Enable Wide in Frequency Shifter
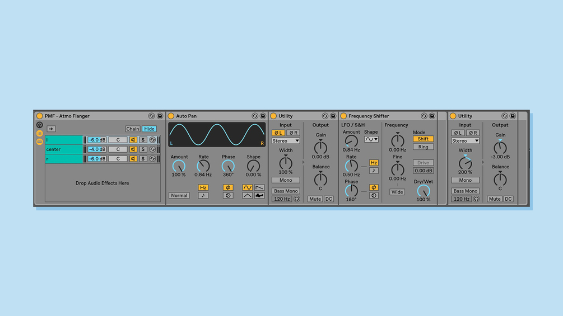 [397, 192]
